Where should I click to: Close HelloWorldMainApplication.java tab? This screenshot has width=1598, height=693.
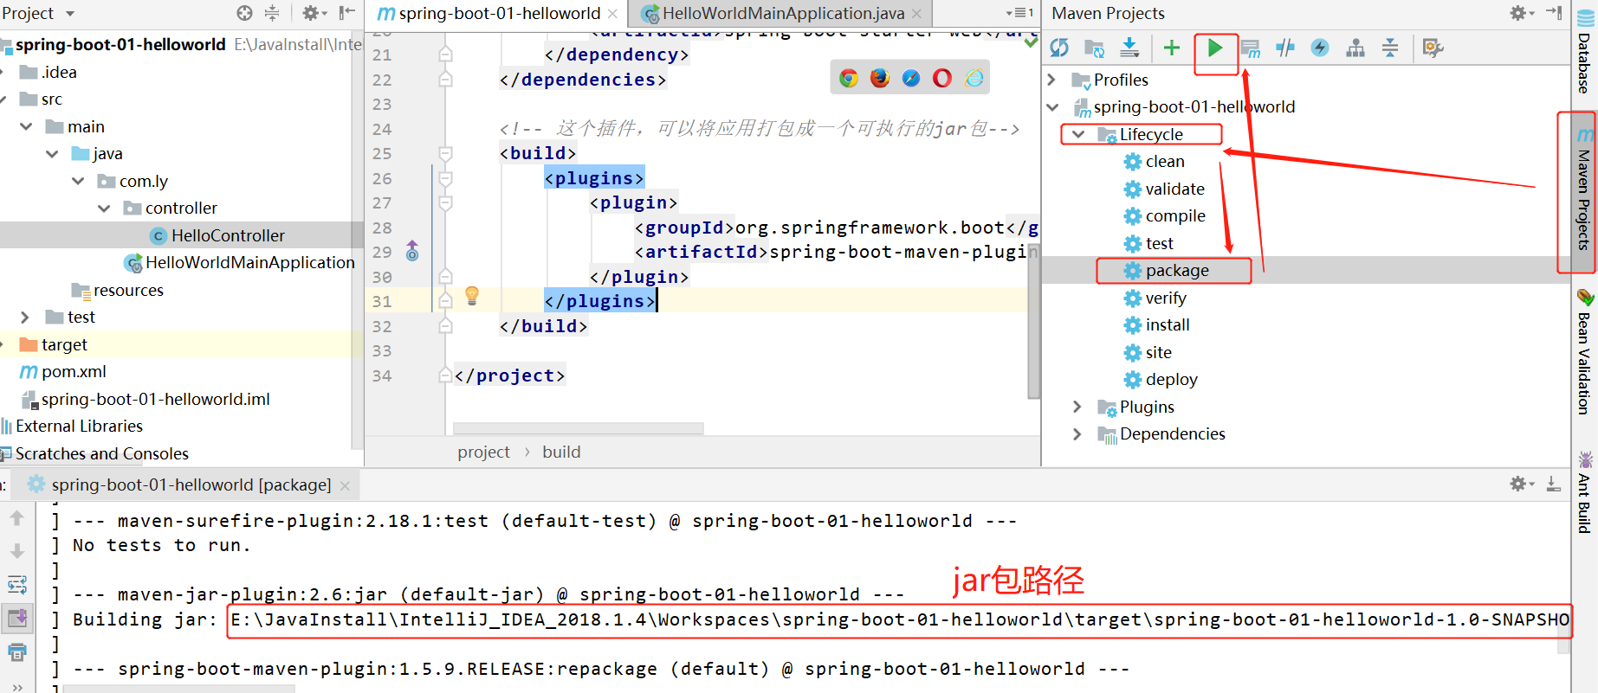[x=916, y=13]
